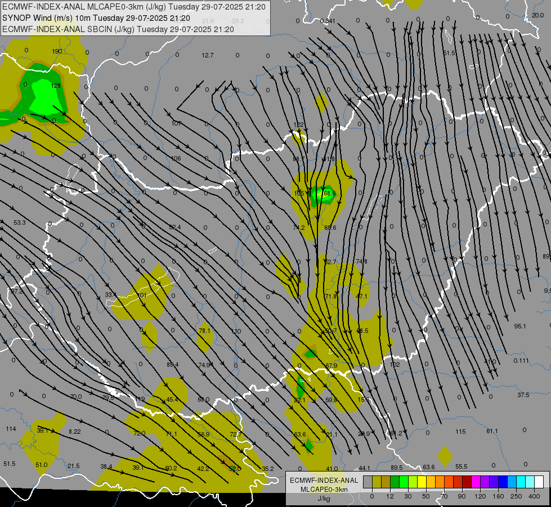Screen dimensions: 551x507
Task: Choose the deep blue legend swatch
Action: (x=503, y=482)
